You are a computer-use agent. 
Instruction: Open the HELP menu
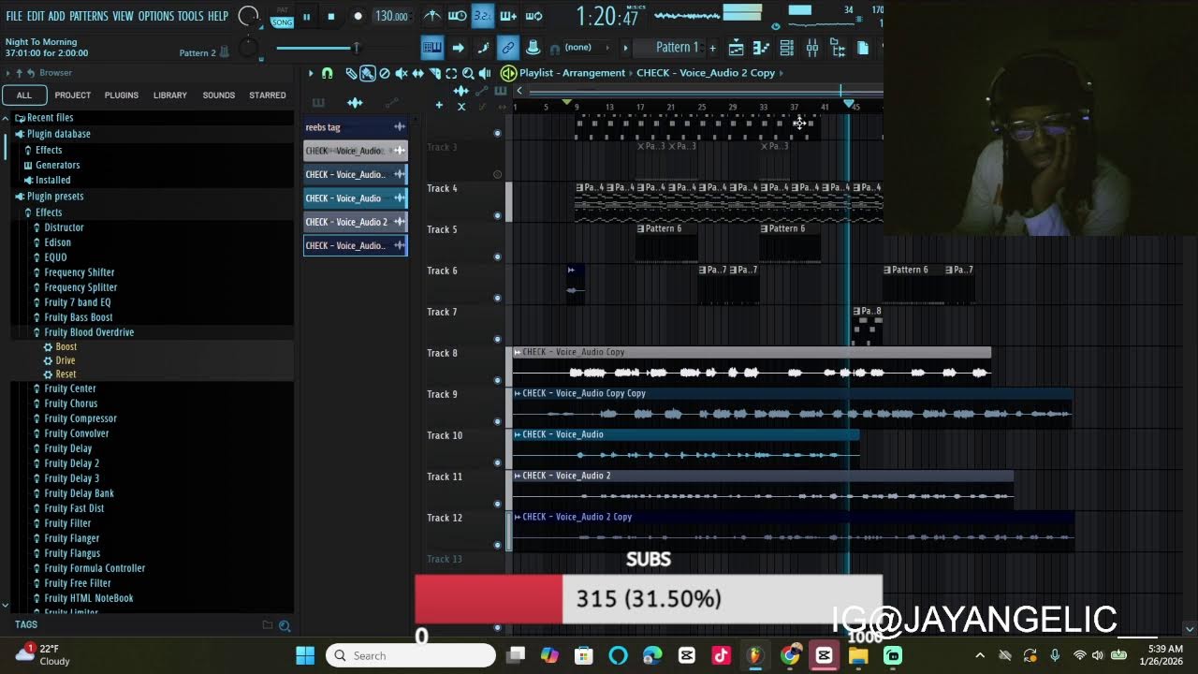[x=218, y=16]
